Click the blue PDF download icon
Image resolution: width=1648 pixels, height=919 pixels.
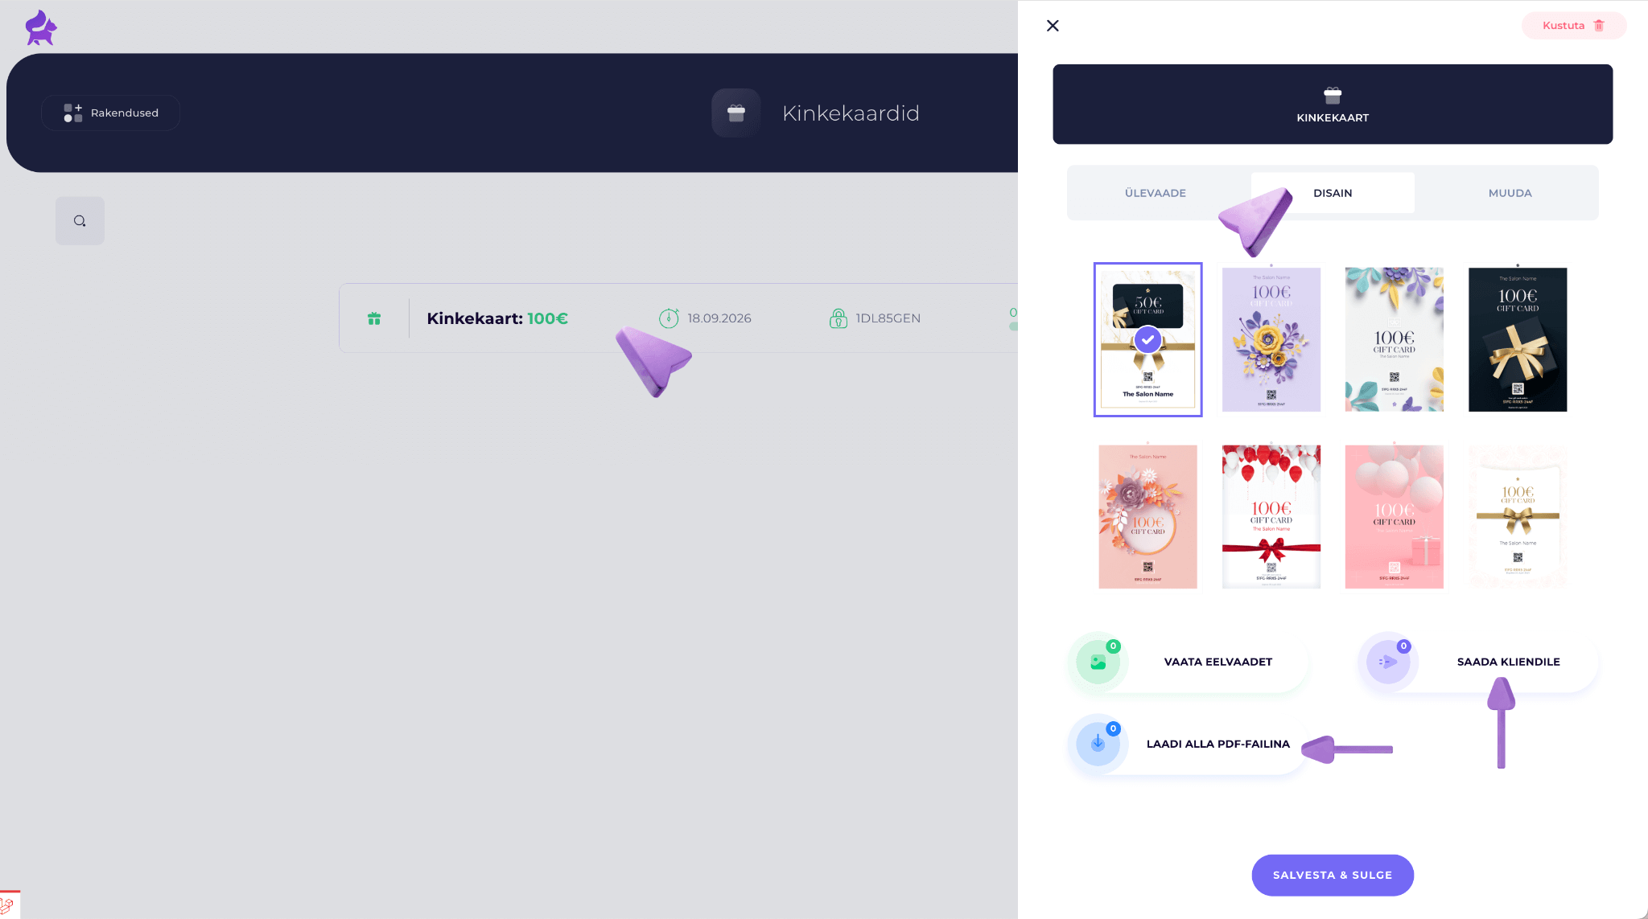pyautogui.click(x=1098, y=744)
